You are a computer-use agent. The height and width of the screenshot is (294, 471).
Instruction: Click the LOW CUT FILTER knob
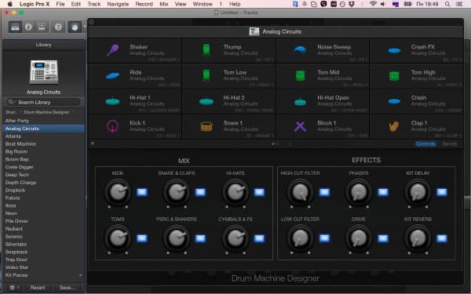coord(300,238)
